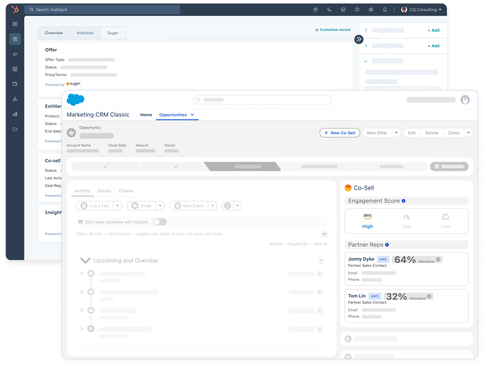487x370 pixels.
Task: Click the New Co-Sell button
Action: [x=339, y=132]
